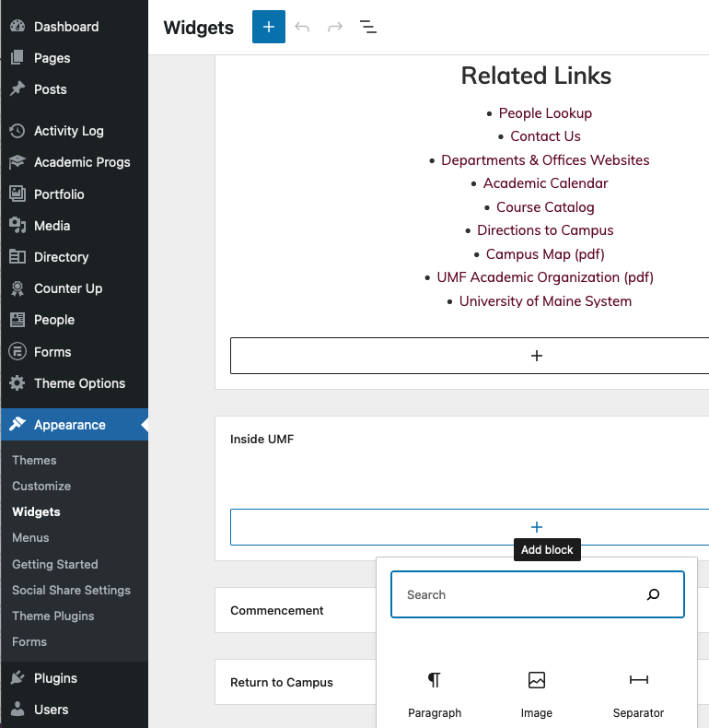Viewport: 709px width, 728px height.
Task: Click the Appearance paintbrush icon
Action: click(17, 424)
